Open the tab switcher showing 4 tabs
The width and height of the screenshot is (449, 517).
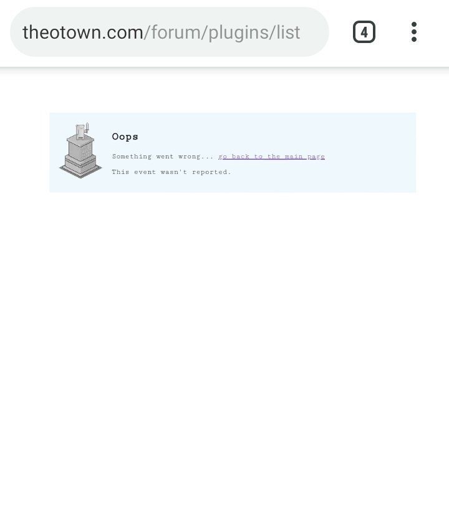(x=364, y=32)
